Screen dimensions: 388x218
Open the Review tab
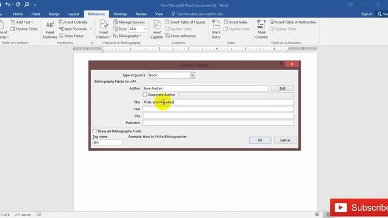tap(141, 14)
